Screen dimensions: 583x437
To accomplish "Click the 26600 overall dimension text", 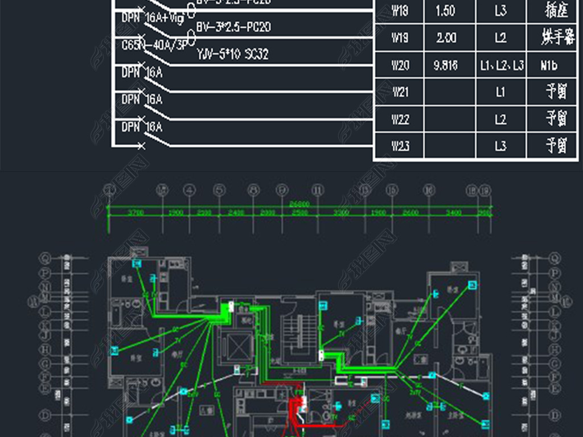I will click(299, 204).
